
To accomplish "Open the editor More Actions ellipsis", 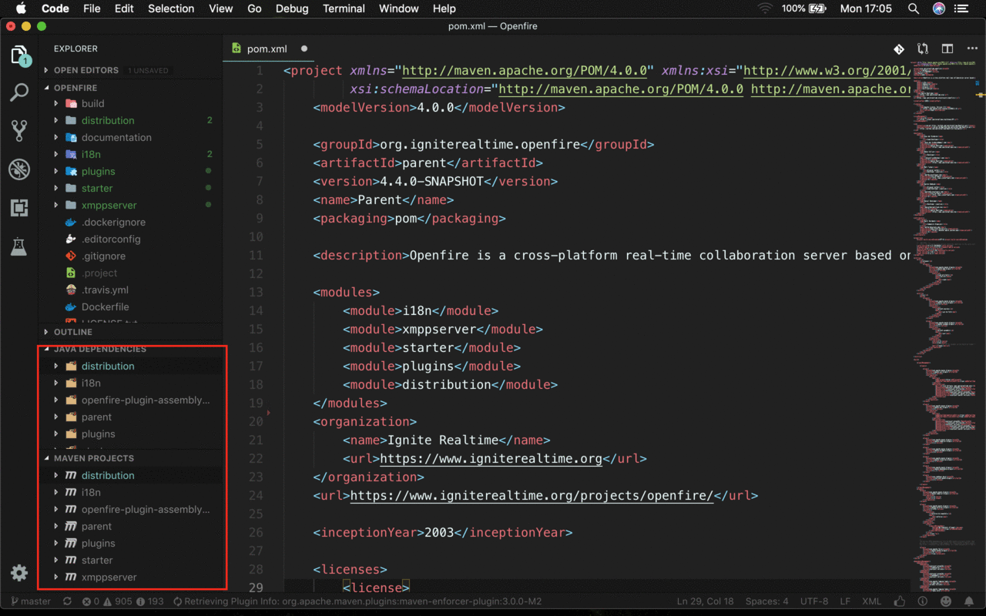I will (971, 49).
